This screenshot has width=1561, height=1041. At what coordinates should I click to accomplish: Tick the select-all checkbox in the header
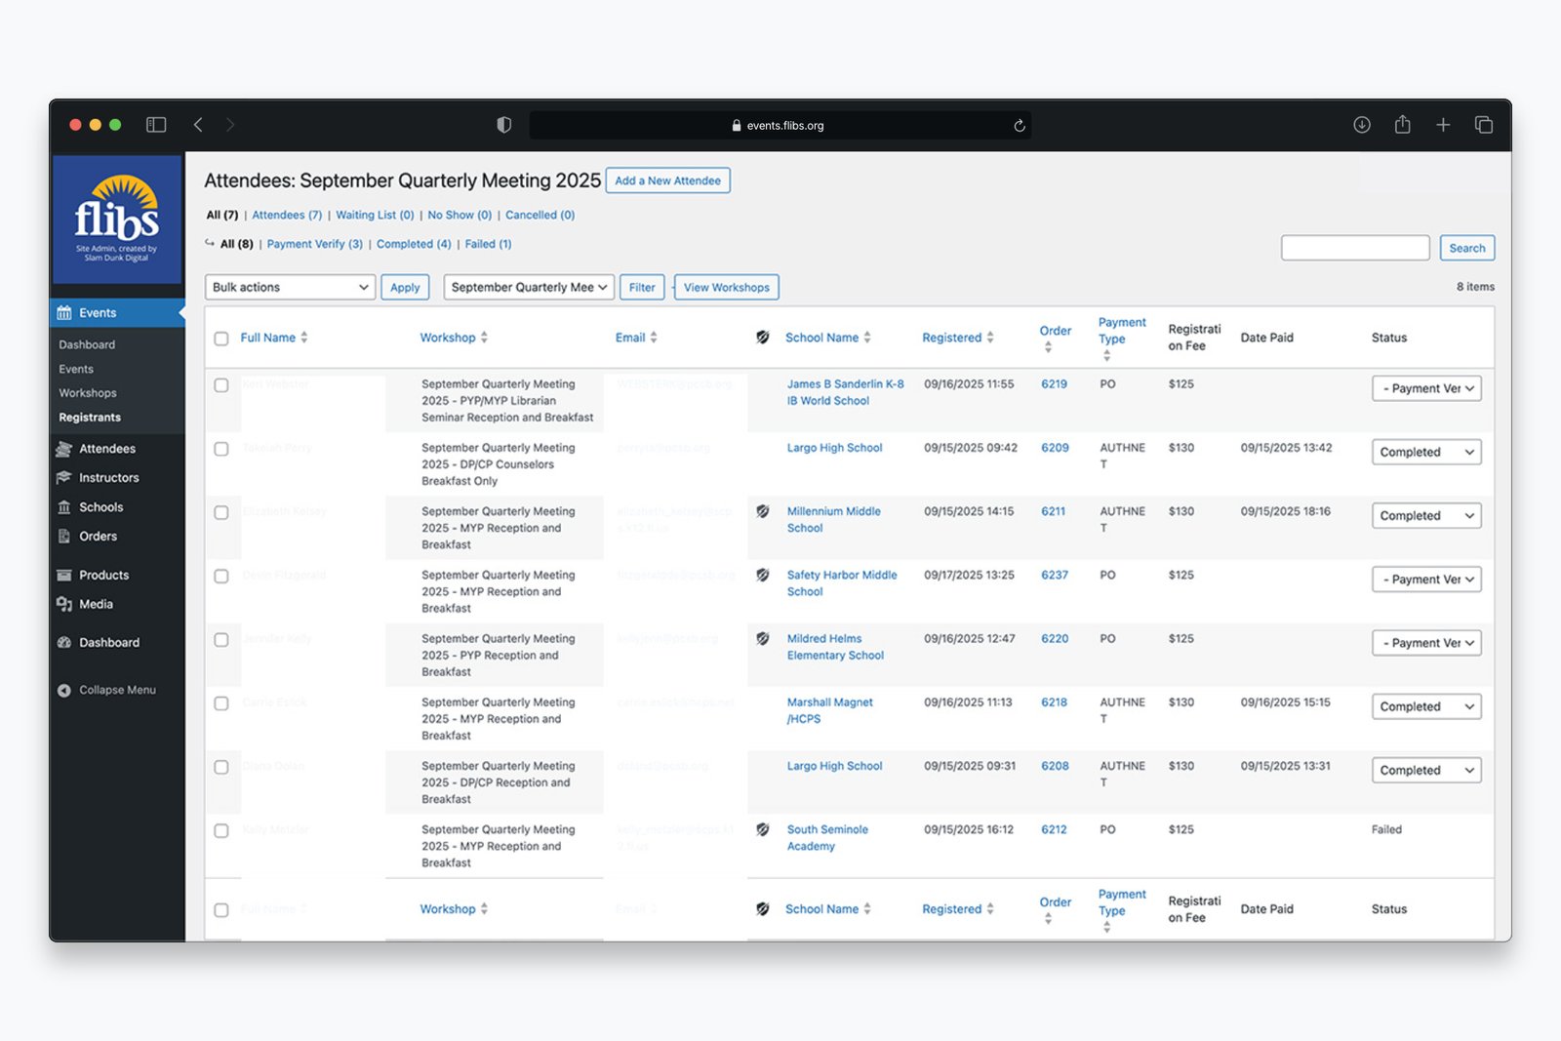pos(221,339)
